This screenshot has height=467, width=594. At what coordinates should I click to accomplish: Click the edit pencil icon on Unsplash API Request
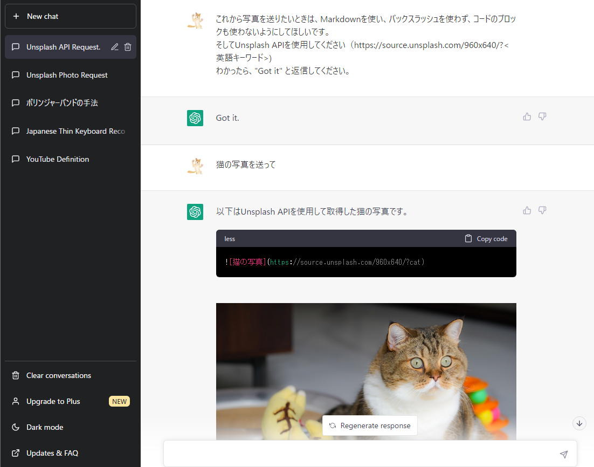click(114, 47)
